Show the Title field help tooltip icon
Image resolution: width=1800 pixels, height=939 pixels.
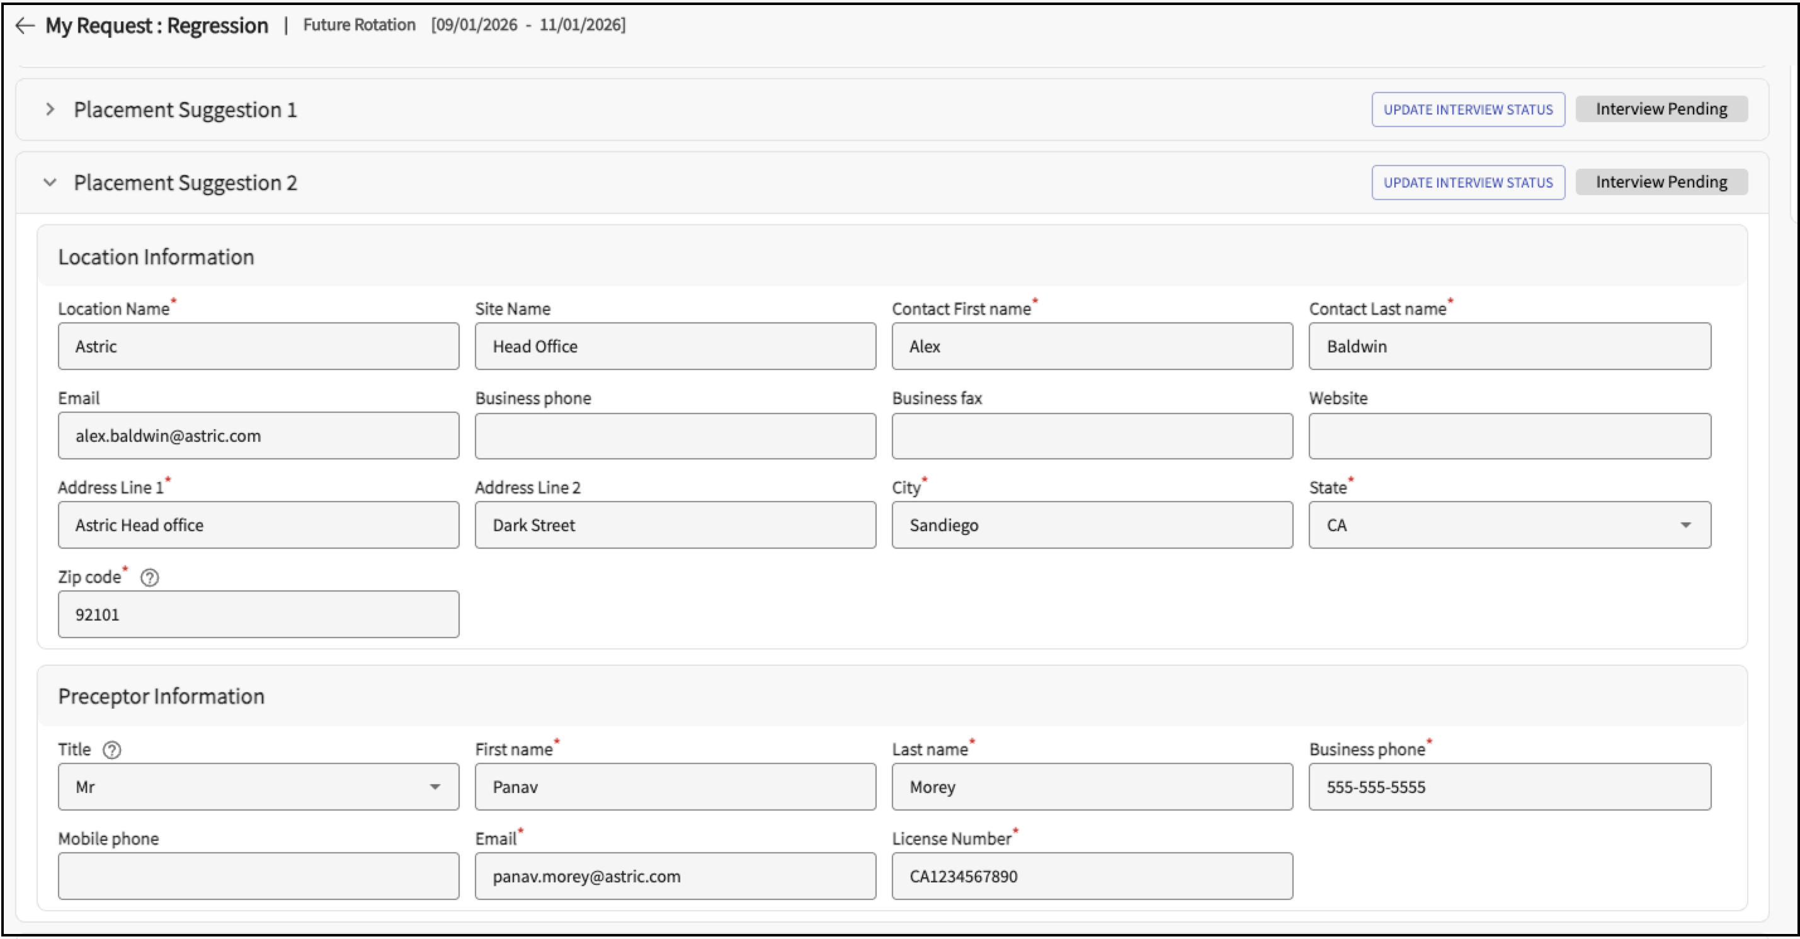[112, 750]
